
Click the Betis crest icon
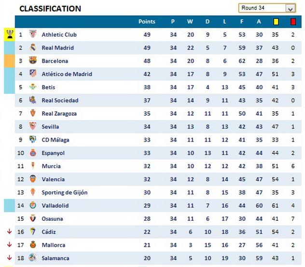pos(33,87)
